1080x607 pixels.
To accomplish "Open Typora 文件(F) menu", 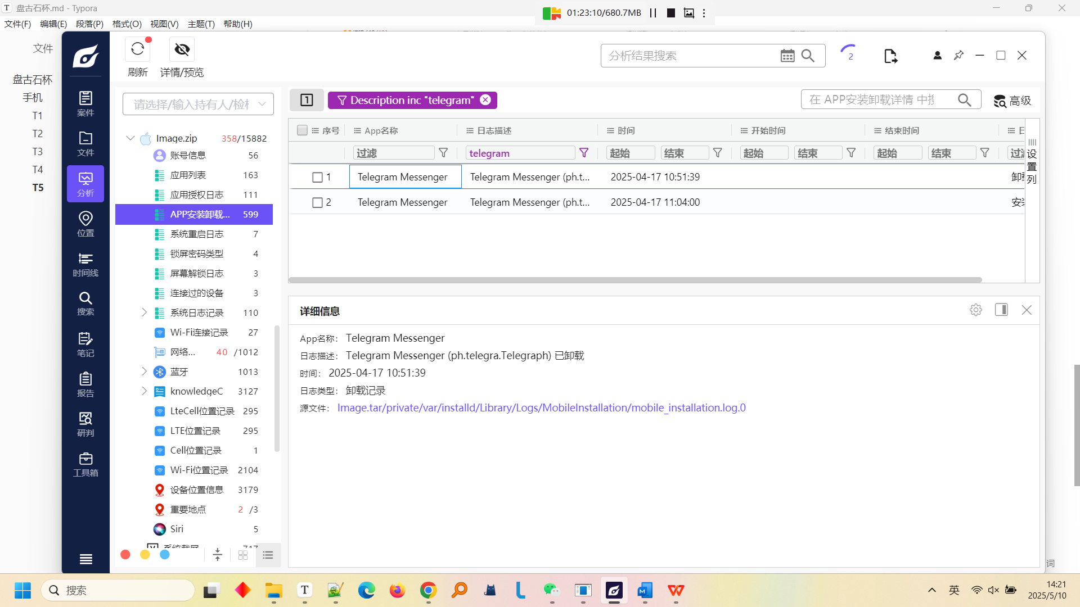I will point(17,24).
